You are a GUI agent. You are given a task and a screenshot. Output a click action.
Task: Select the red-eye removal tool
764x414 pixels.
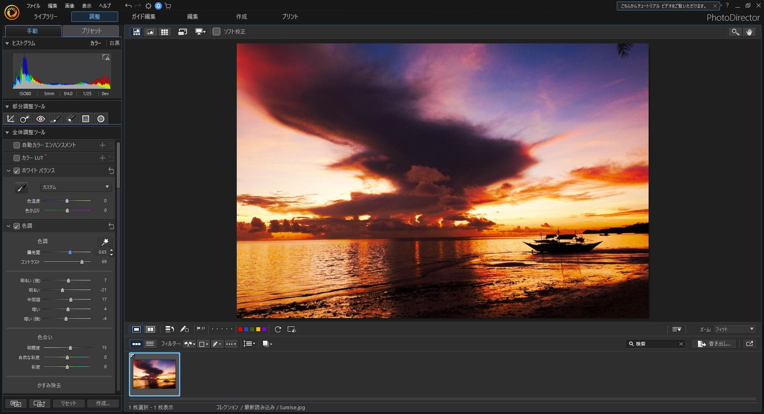click(x=40, y=119)
